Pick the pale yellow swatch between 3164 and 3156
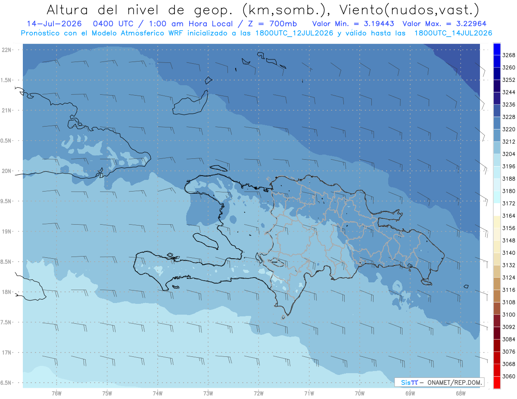The width and height of the screenshot is (517, 399). [497, 222]
